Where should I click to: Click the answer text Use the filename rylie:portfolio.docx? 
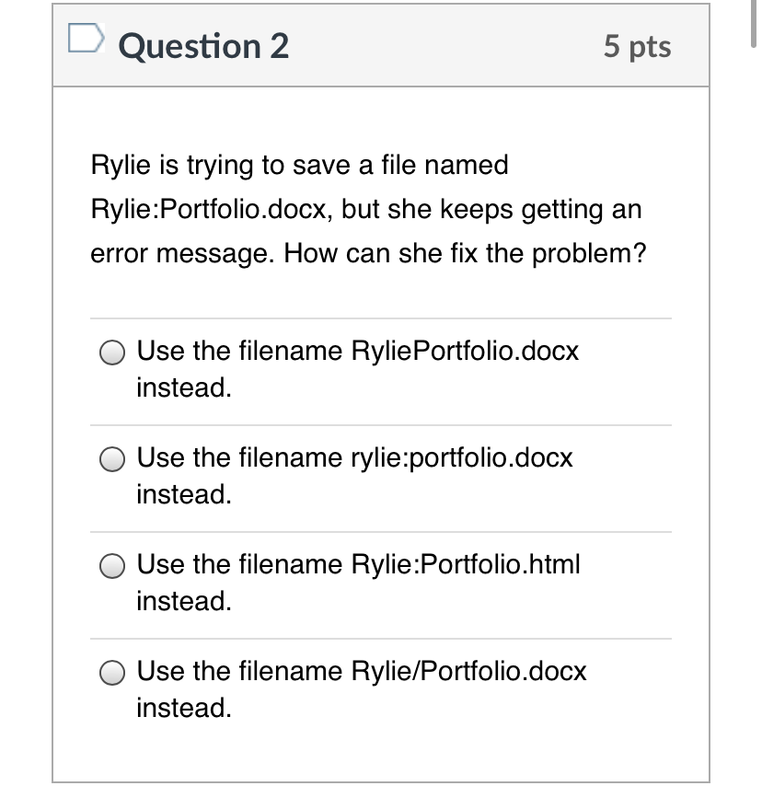pyautogui.click(x=353, y=457)
